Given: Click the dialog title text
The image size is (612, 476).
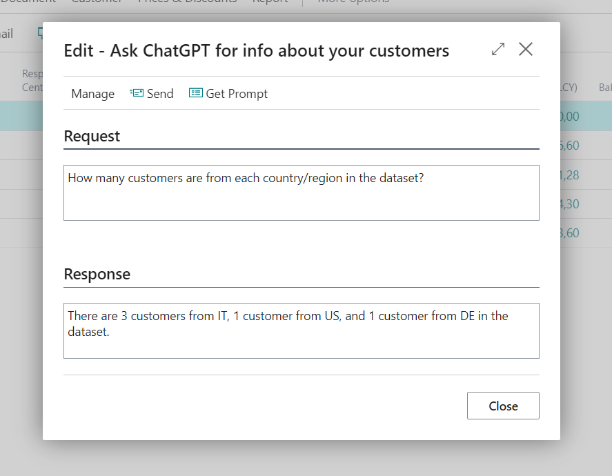Looking at the screenshot, I should click(257, 51).
